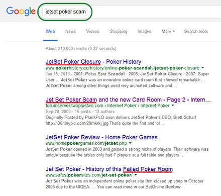The width and height of the screenshot is (221, 196).
Task: Open 'JetSet Poker Review - Home Poker Games' result
Action: [101, 137]
